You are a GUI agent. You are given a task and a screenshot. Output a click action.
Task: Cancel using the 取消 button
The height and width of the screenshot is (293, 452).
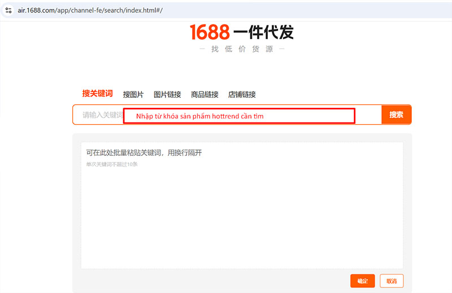[392, 281]
